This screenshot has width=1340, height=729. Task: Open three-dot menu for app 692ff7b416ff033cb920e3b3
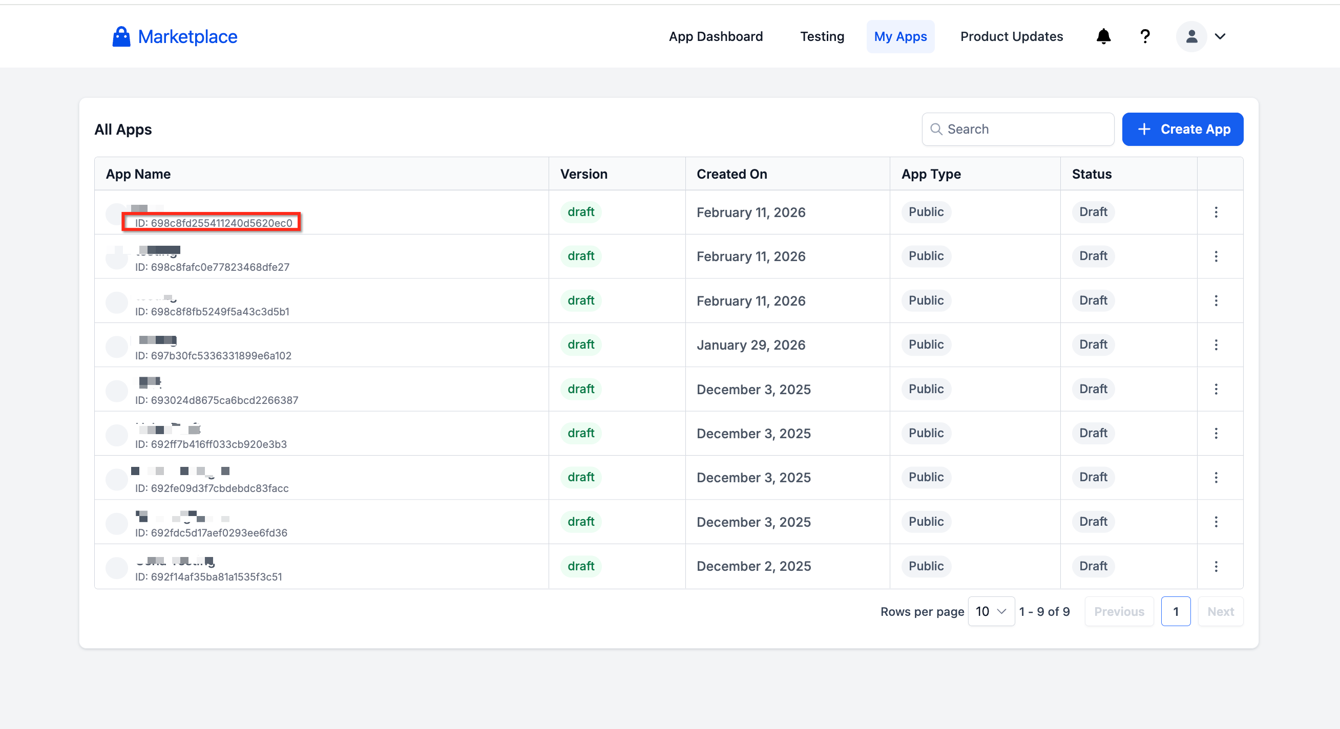[x=1216, y=433]
